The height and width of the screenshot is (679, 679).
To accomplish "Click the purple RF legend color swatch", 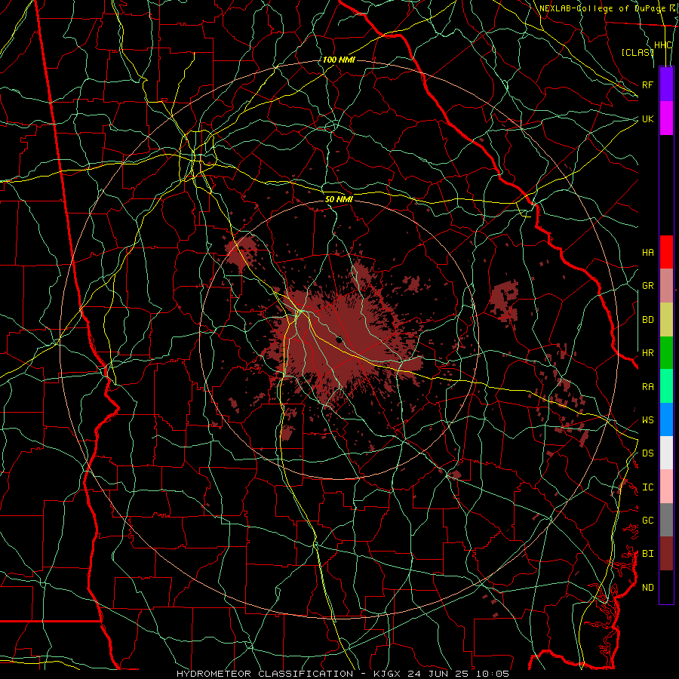I will [666, 84].
